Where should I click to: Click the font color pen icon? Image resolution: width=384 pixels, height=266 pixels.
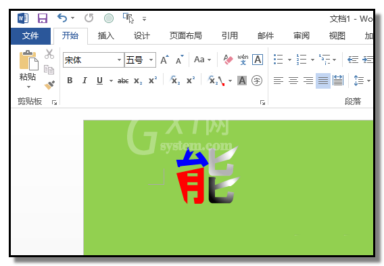[x=217, y=81]
